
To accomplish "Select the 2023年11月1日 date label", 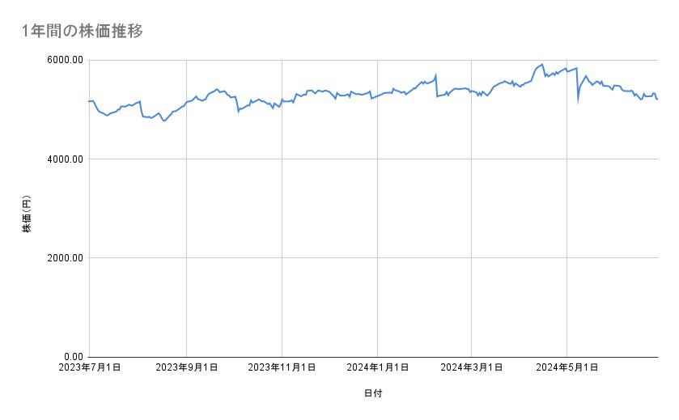I will point(282,368).
